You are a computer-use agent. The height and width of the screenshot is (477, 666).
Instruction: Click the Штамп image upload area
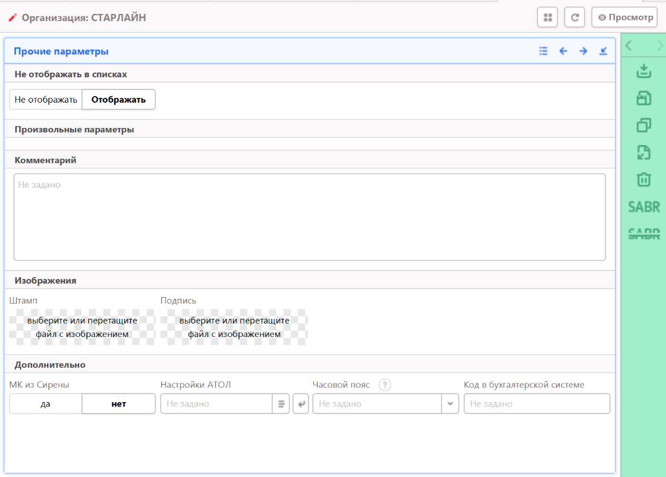point(82,327)
